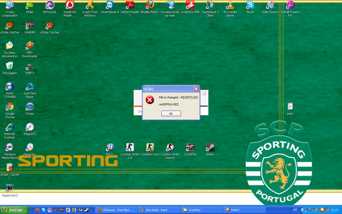The height and width of the screenshot is (214, 342).
Task: Click the PT language indicator in taskbar
Action: tap(295, 210)
